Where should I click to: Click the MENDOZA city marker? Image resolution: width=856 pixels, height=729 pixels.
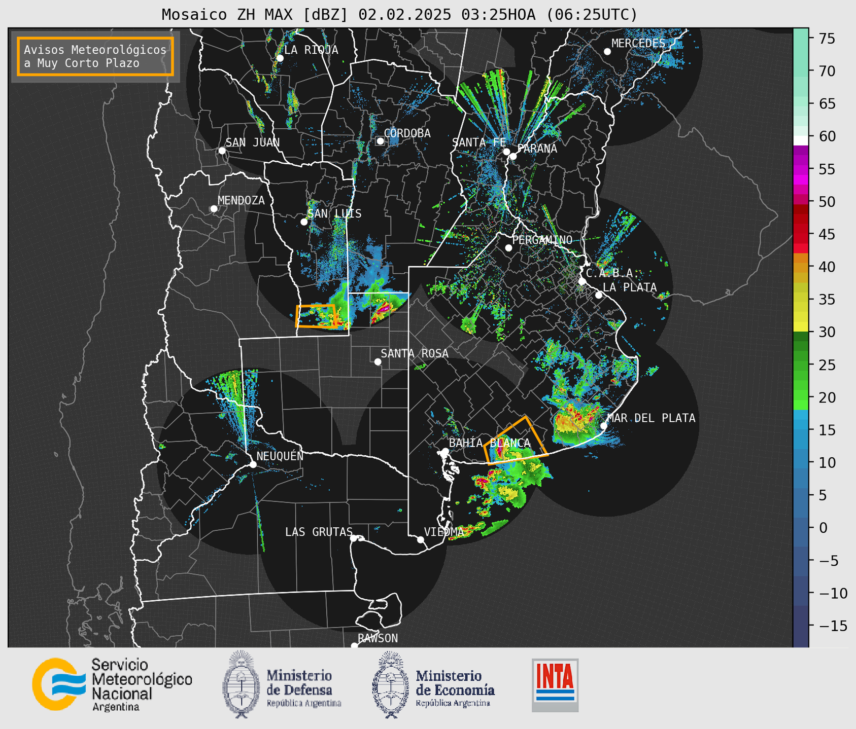214,209
